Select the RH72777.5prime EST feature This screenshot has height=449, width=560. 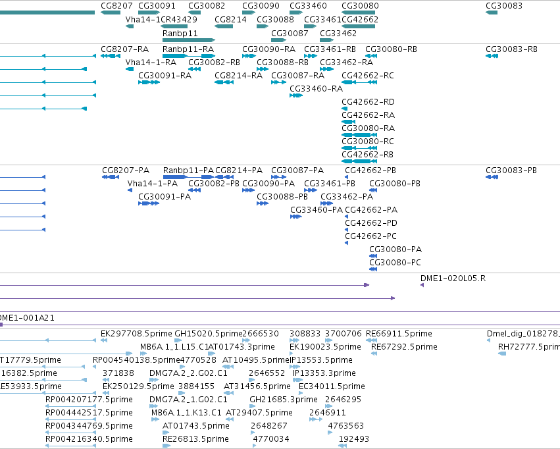point(502,354)
